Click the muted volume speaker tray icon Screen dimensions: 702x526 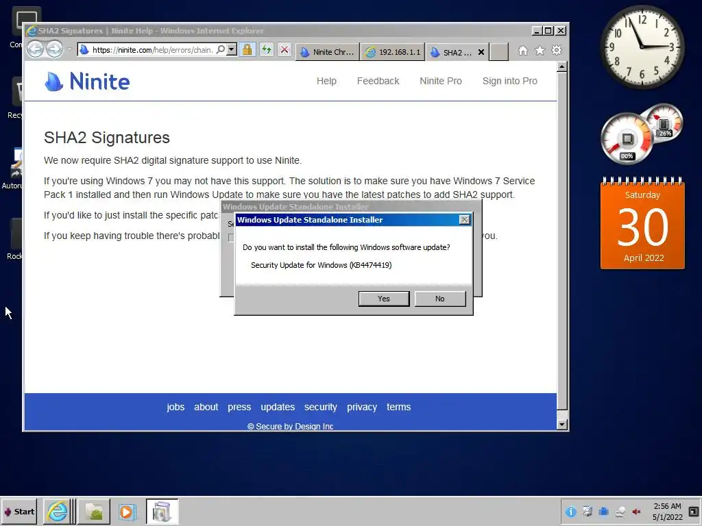click(x=636, y=512)
